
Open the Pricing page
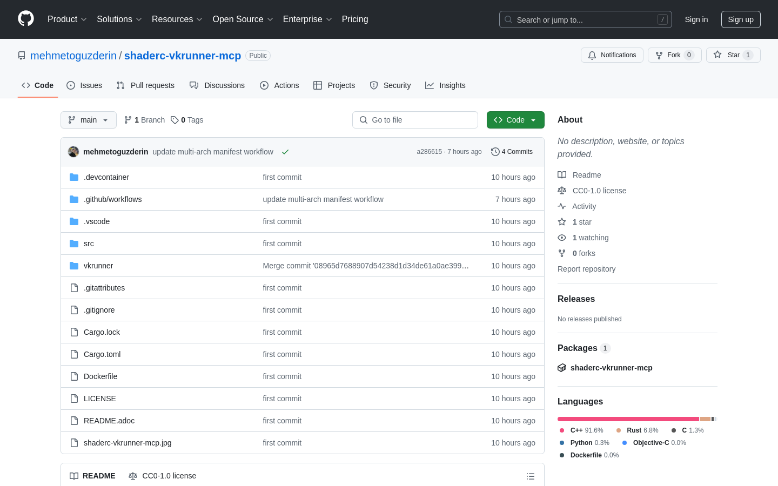(x=355, y=19)
